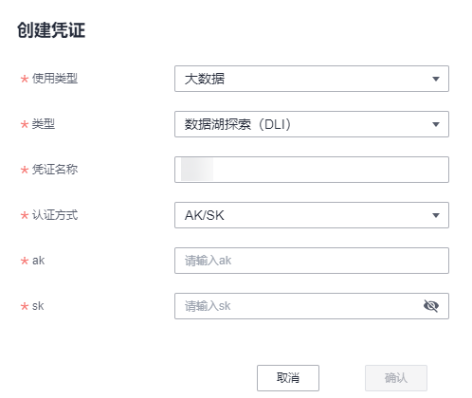Open the combo box showing 大数据
Screen dimensions: 472x398
(x=312, y=79)
